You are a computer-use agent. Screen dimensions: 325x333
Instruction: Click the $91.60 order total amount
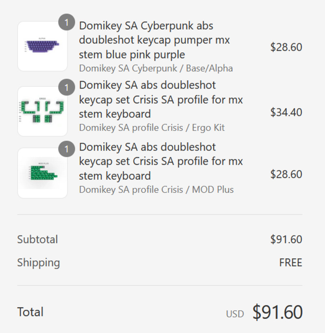pos(277,312)
